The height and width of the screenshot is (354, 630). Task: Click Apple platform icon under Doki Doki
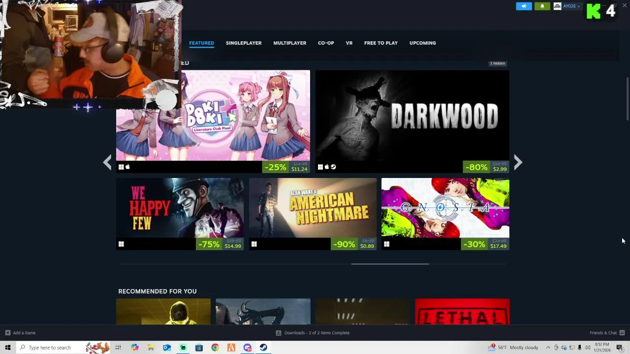127,167
